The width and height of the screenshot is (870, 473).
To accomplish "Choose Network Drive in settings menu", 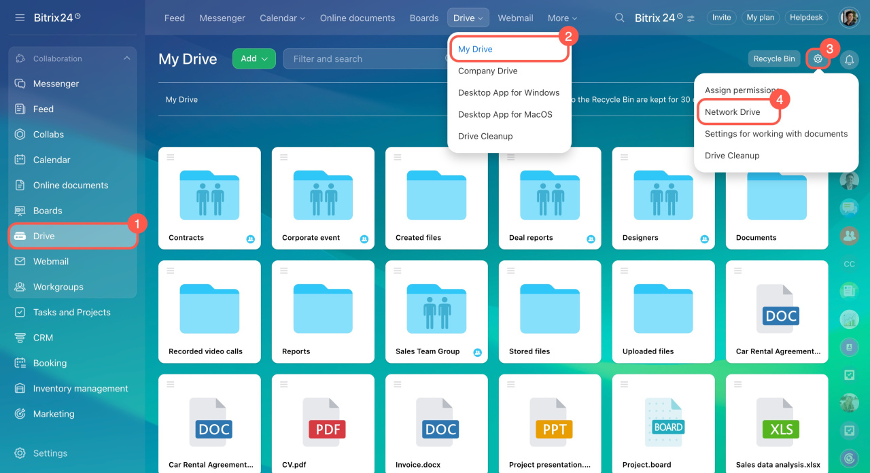I will 732,112.
